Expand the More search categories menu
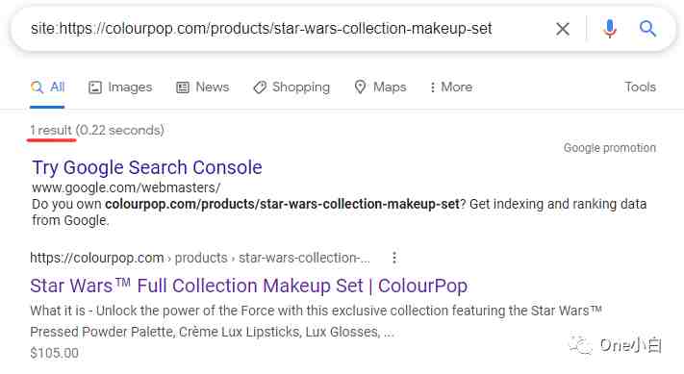Image resolution: width=684 pixels, height=374 pixels. click(x=451, y=87)
